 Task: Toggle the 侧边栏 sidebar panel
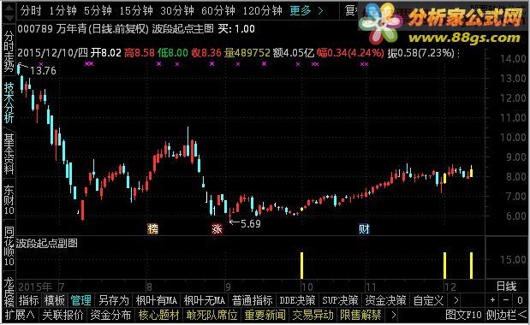pos(506,316)
